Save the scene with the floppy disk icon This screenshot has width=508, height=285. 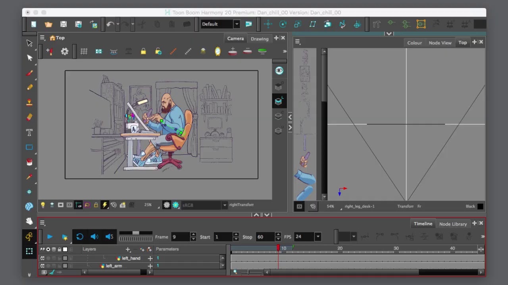pyautogui.click(x=63, y=24)
